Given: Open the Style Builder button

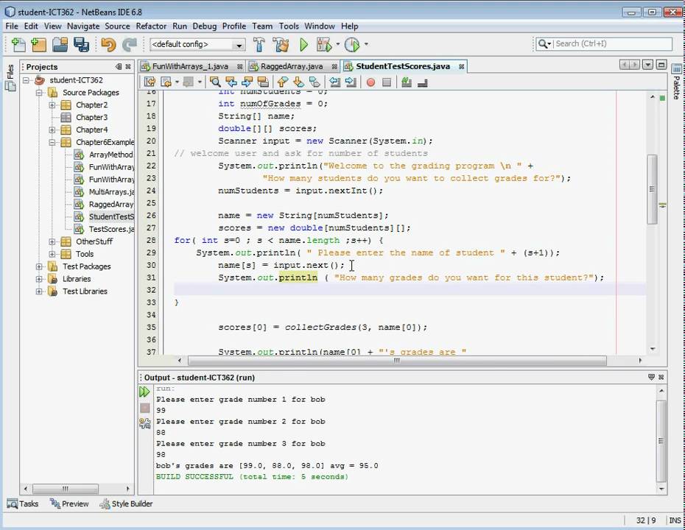Looking at the screenshot, I should point(126,504).
